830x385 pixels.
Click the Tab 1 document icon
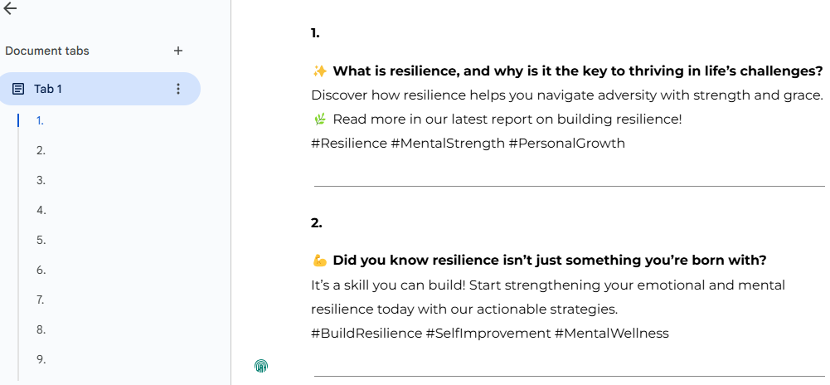click(18, 89)
